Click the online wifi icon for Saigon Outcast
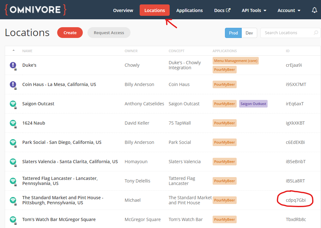Image resolution: width=321 pixels, height=228 pixels. click(x=13, y=104)
